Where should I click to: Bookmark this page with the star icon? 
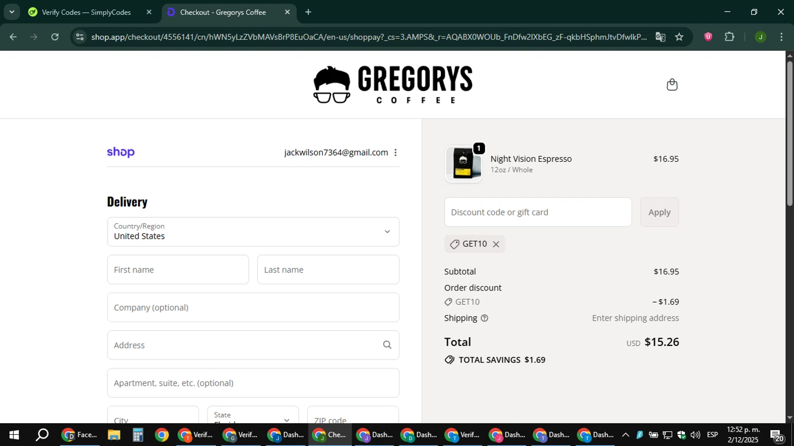[679, 37]
